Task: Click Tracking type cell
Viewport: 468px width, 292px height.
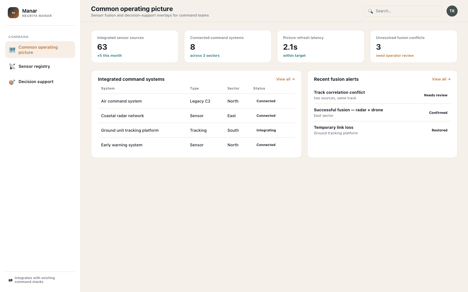Action: tap(198, 130)
